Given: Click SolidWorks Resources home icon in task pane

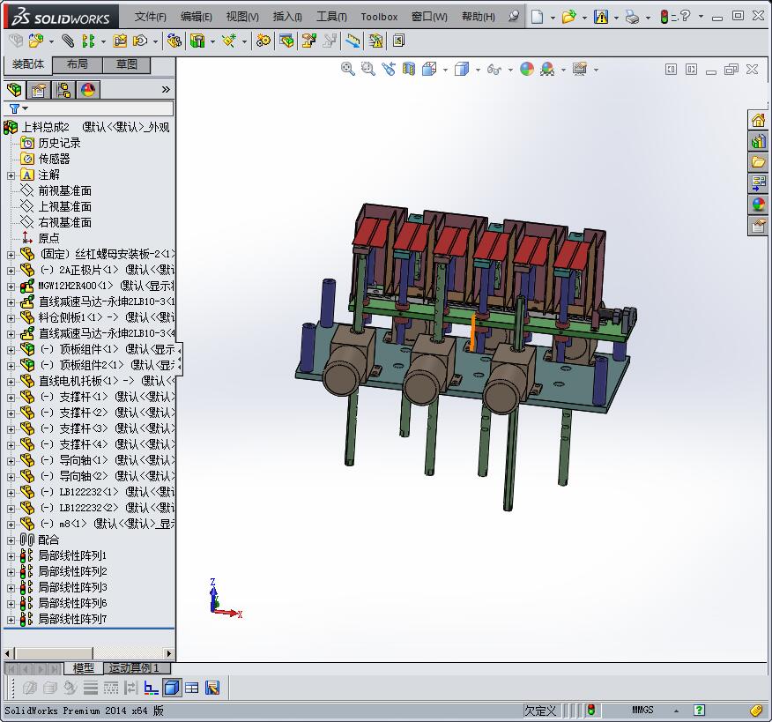Looking at the screenshot, I should click(758, 120).
